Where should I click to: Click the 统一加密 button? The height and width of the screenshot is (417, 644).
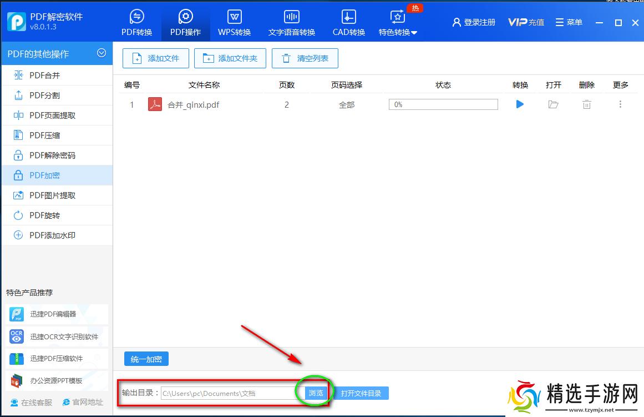tap(146, 359)
